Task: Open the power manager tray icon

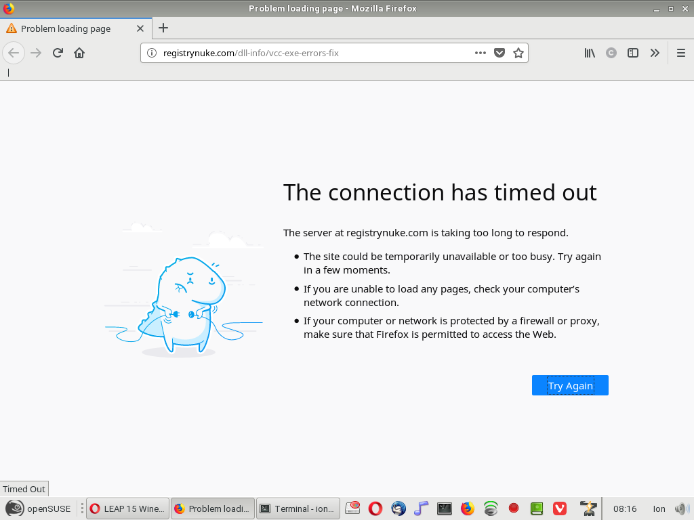Action: pyautogui.click(x=589, y=508)
